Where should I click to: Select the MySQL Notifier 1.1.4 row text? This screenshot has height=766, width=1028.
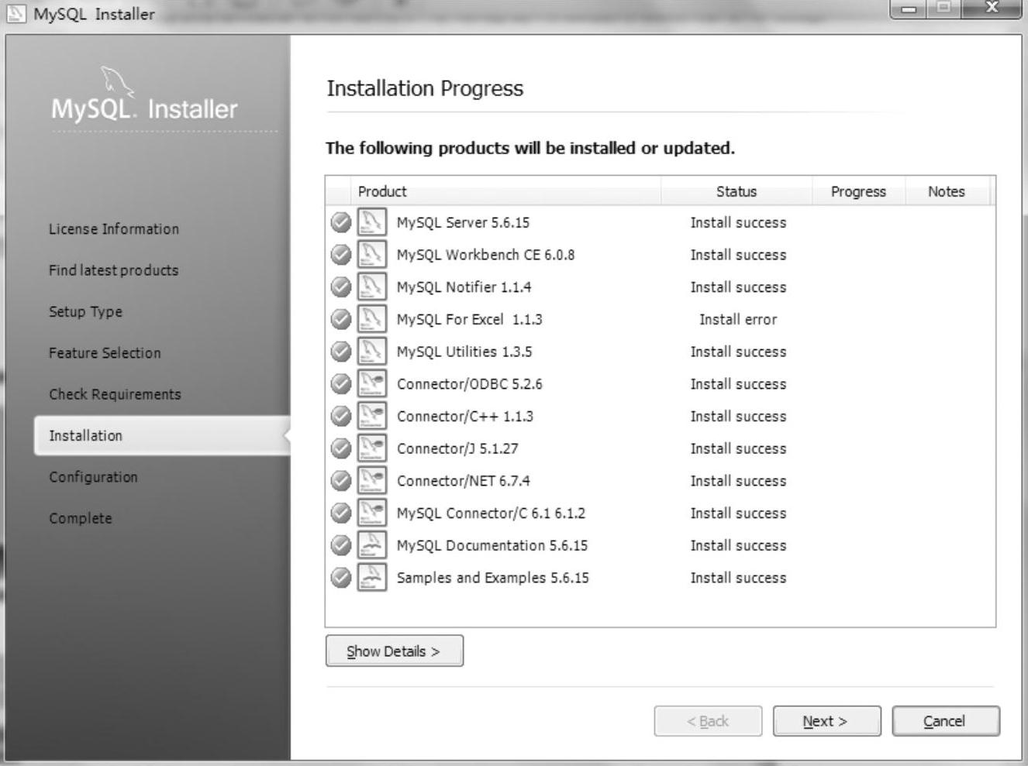[464, 287]
